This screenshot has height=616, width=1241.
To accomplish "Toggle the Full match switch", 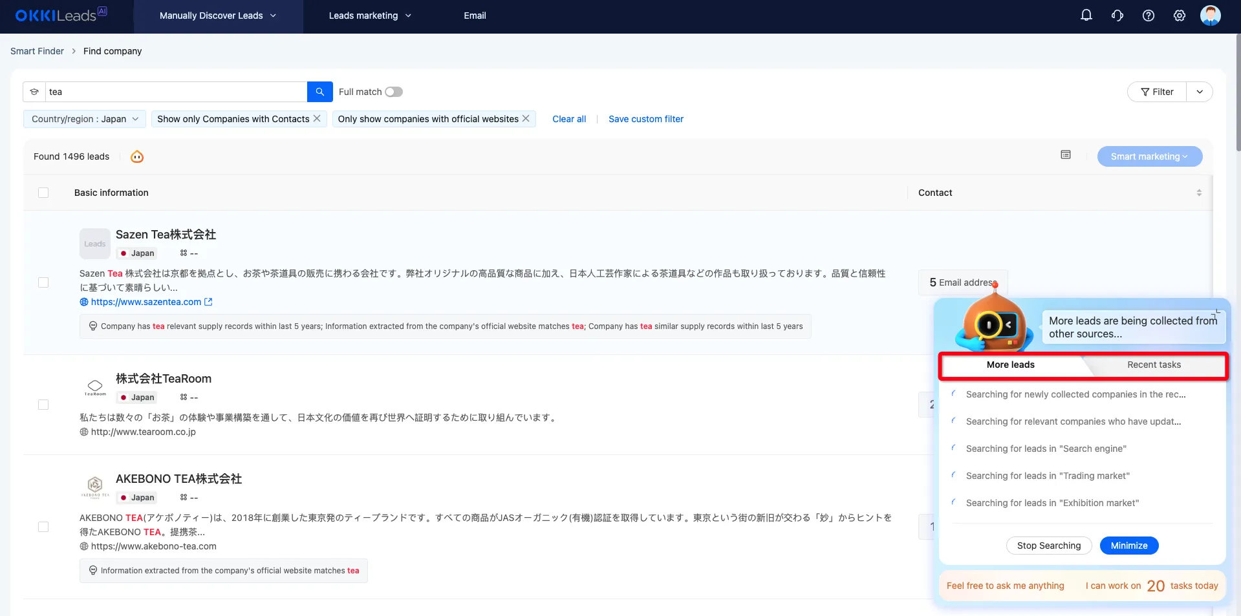I will point(394,92).
